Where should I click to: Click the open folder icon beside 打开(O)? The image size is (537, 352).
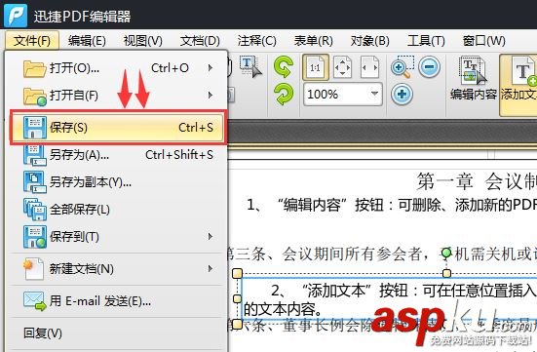click(x=34, y=68)
